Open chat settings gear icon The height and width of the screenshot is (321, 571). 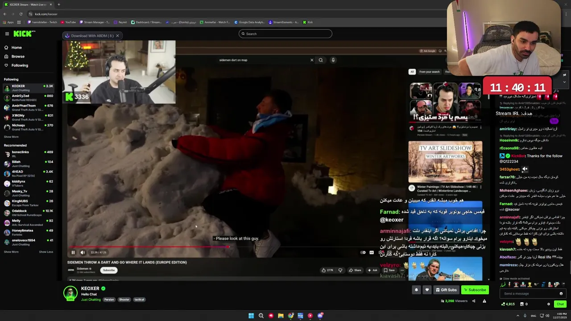pyautogui.click(x=549, y=304)
